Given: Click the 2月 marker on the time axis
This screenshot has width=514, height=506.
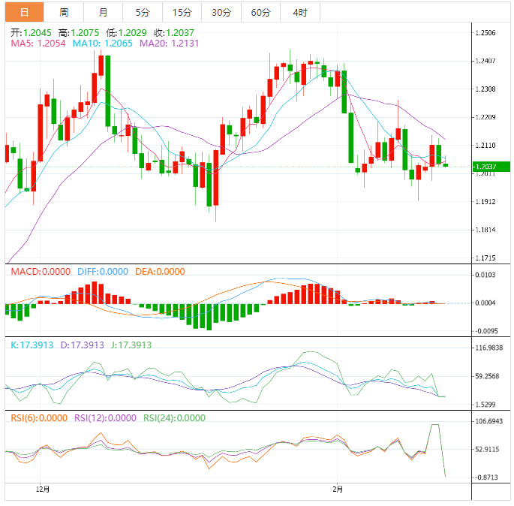Looking at the screenshot, I should [338, 489].
